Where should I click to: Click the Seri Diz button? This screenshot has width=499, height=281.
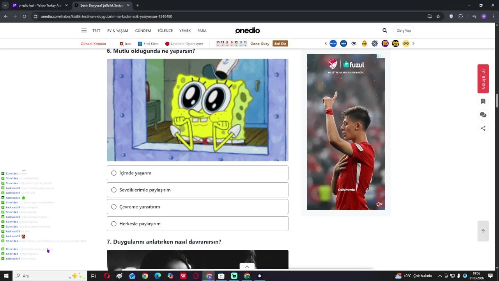tap(280, 44)
